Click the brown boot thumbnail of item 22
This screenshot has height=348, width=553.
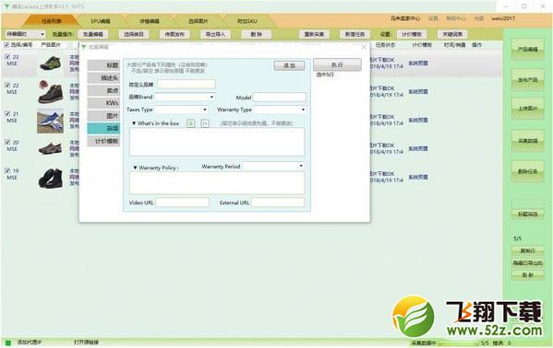click(51, 92)
